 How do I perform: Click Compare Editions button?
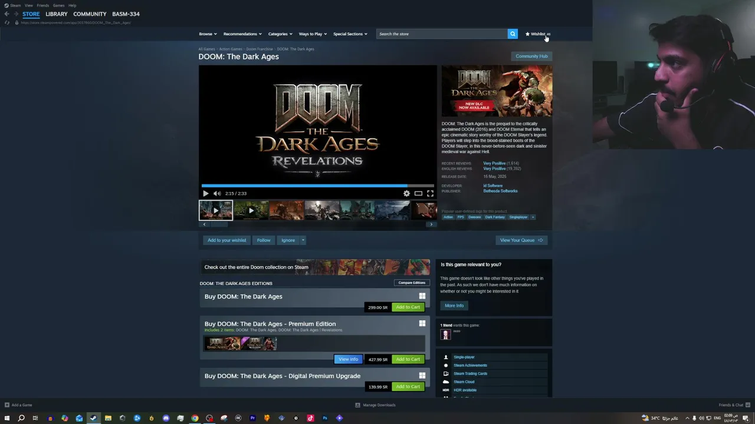coord(412,283)
